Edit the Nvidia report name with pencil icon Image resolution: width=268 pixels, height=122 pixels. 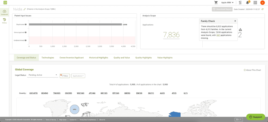pos(25,9)
